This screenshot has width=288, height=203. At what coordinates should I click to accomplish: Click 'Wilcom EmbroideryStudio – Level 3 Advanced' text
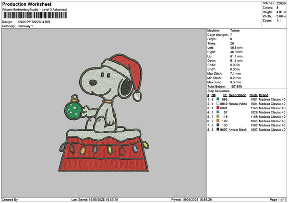[x=35, y=10]
